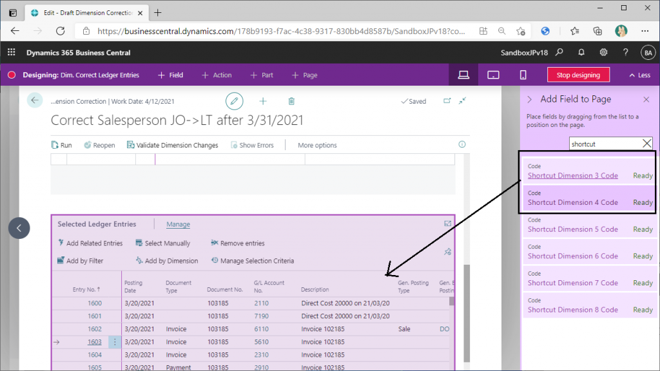Collapse Add Field to Page panel chevron
The image size is (660, 371).
[x=530, y=99]
